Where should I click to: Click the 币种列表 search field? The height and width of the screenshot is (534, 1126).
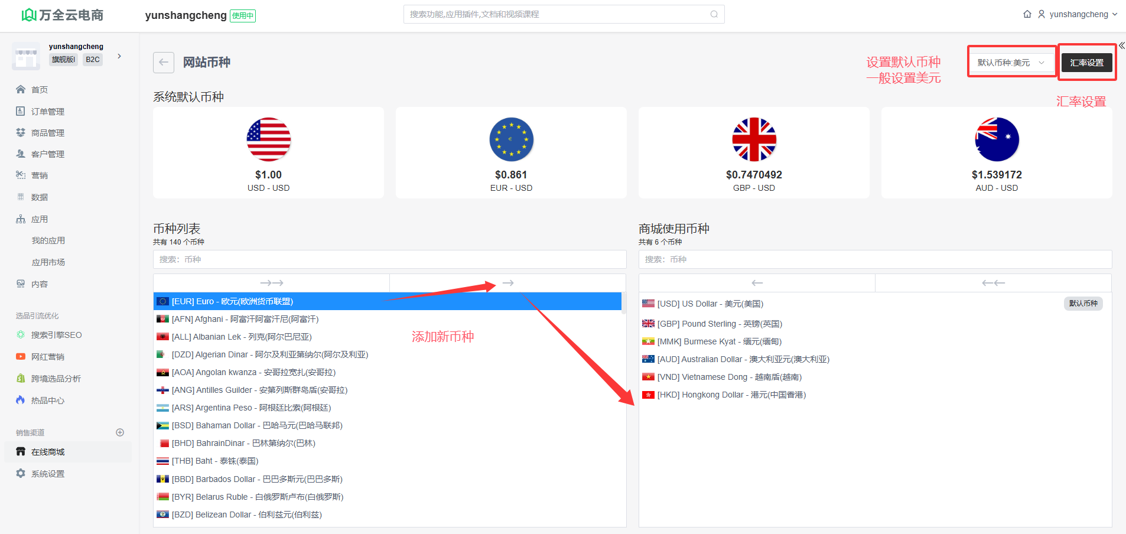[389, 259]
